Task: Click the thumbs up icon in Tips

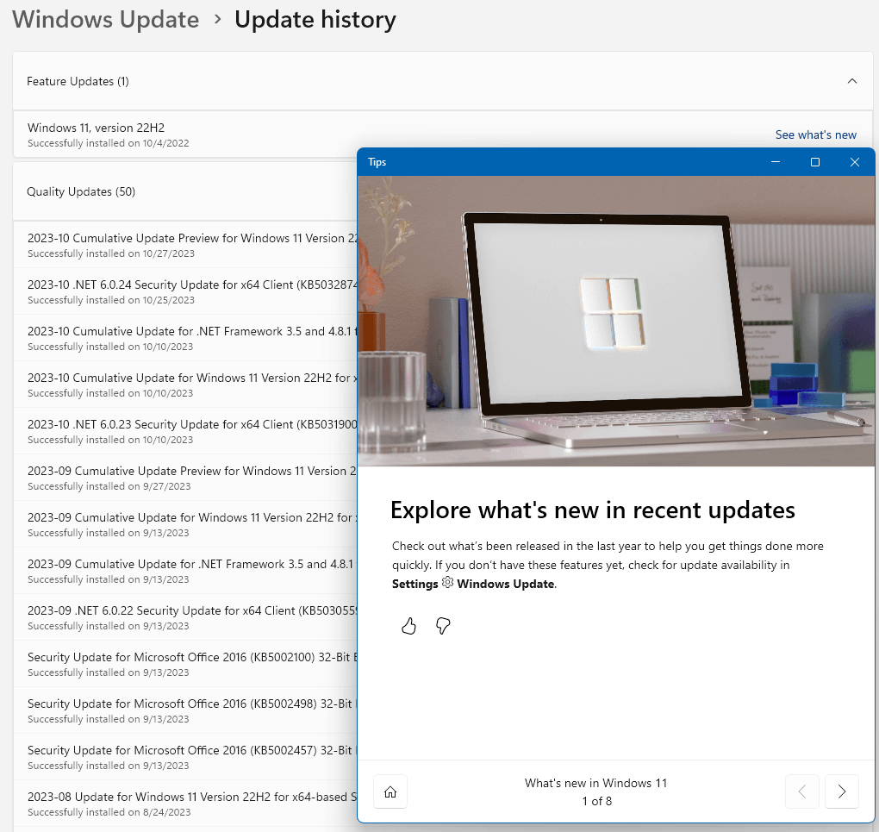Action: 408,626
